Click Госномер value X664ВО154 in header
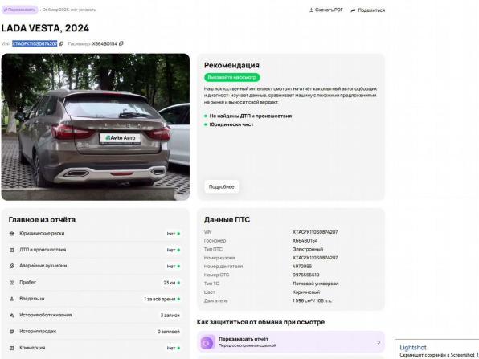Viewport: 479px width, 359px height. [104, 43]
